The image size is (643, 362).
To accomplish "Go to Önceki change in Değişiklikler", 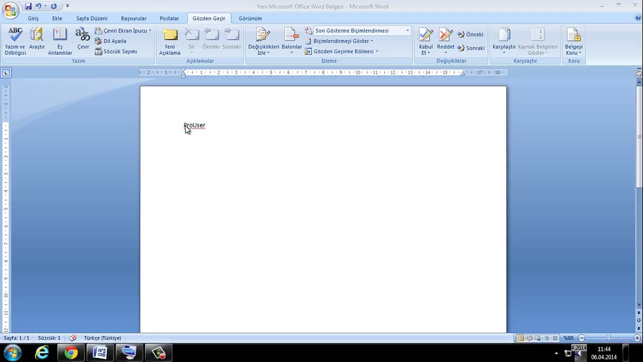I will [471, 35].
